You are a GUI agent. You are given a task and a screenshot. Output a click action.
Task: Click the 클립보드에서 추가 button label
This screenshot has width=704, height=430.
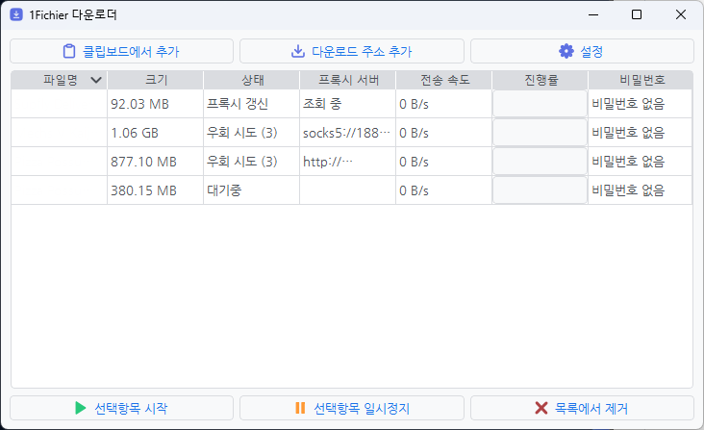tap(131, 52)
